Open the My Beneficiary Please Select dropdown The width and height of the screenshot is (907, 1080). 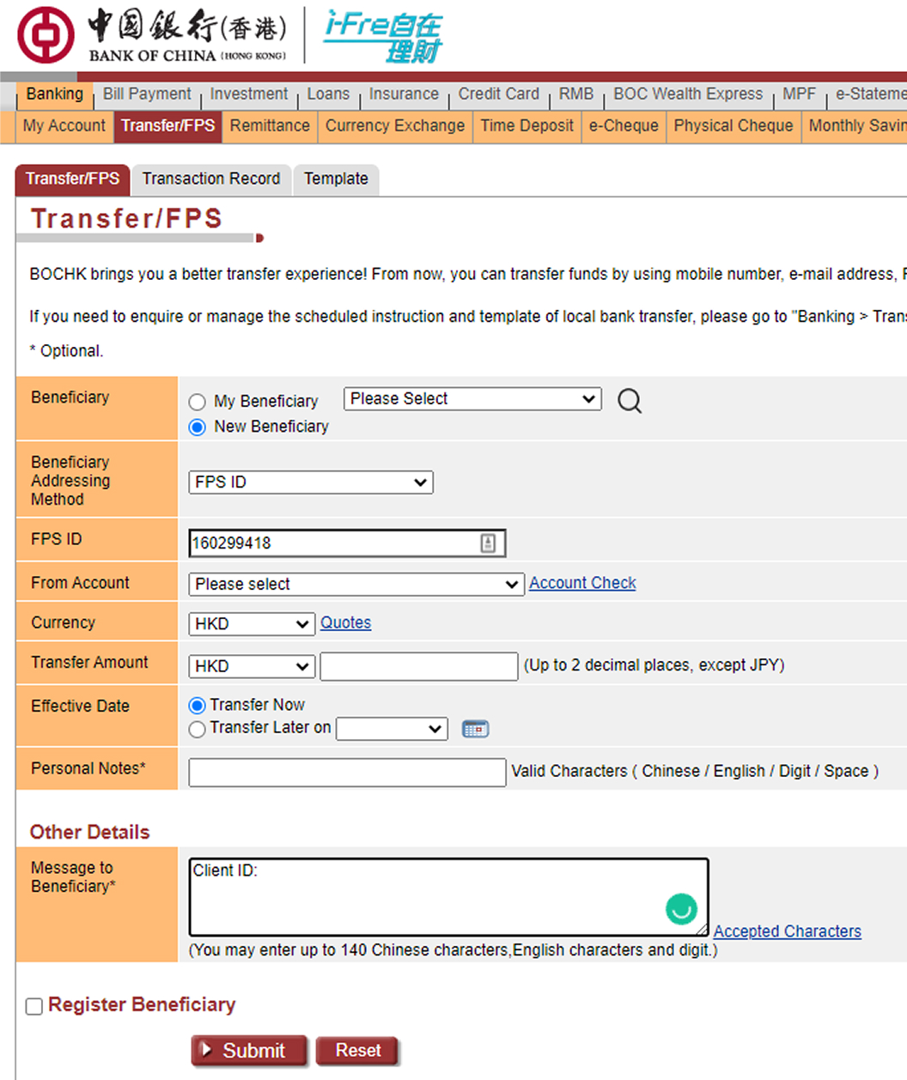pyautogui.click(x=472, y=398)
